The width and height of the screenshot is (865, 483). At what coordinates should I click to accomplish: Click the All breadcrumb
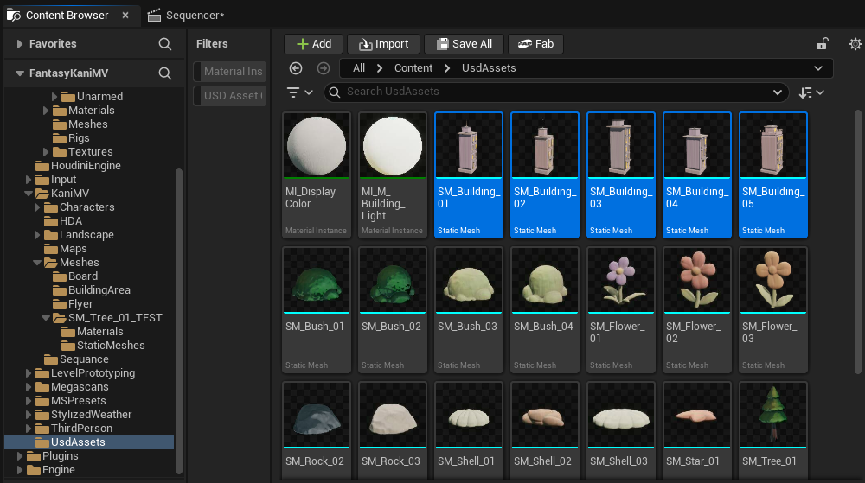(x=359, y=68)
